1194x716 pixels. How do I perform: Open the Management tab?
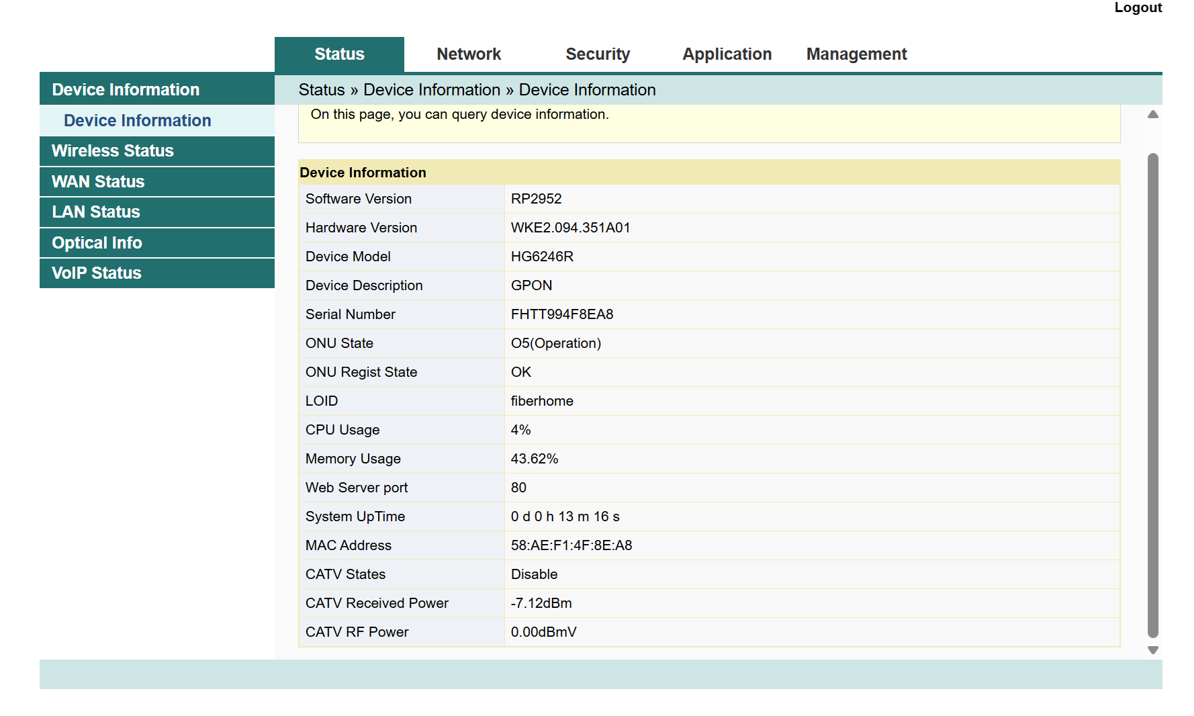coord(856,54)
